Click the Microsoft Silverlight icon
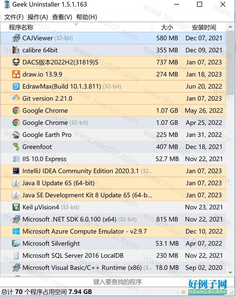This screenshot has height=297, width=236. (16, 243)
